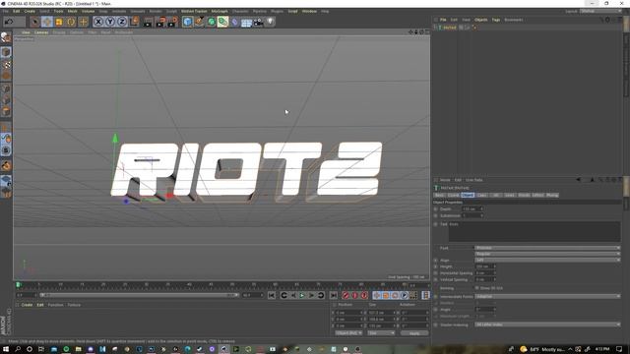
Task: Click the Render View icon
Action: (148, 22)
